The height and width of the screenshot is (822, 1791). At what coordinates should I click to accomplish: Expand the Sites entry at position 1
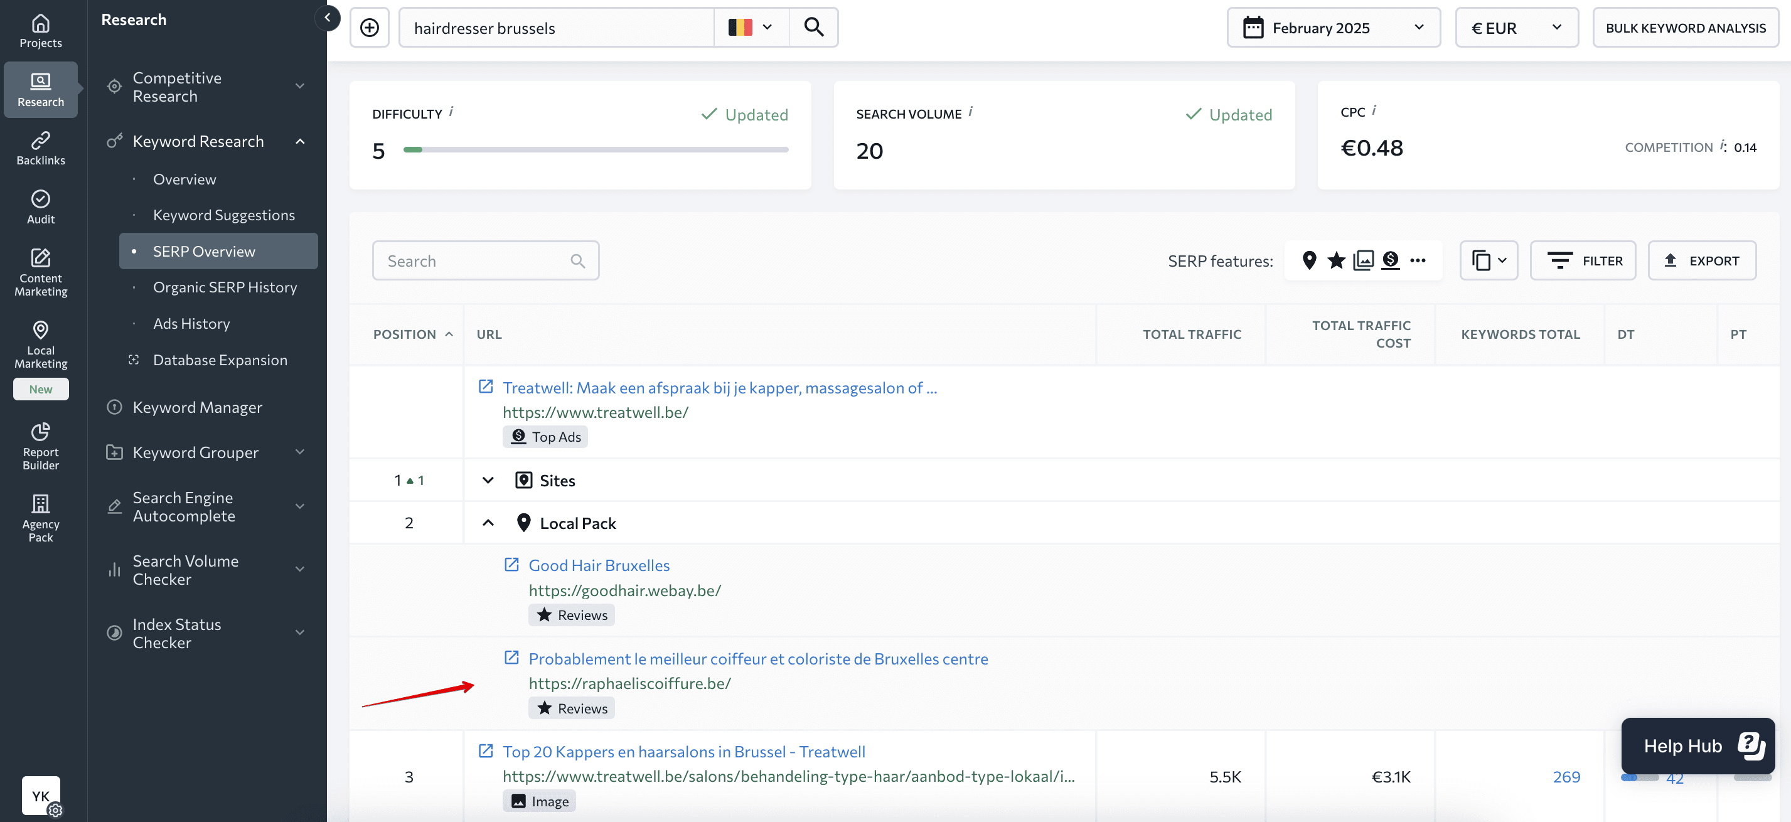click(488, 479)
